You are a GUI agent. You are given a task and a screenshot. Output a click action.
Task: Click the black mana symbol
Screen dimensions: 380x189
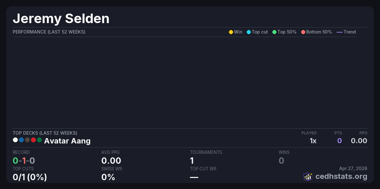(x=27, y=140)
